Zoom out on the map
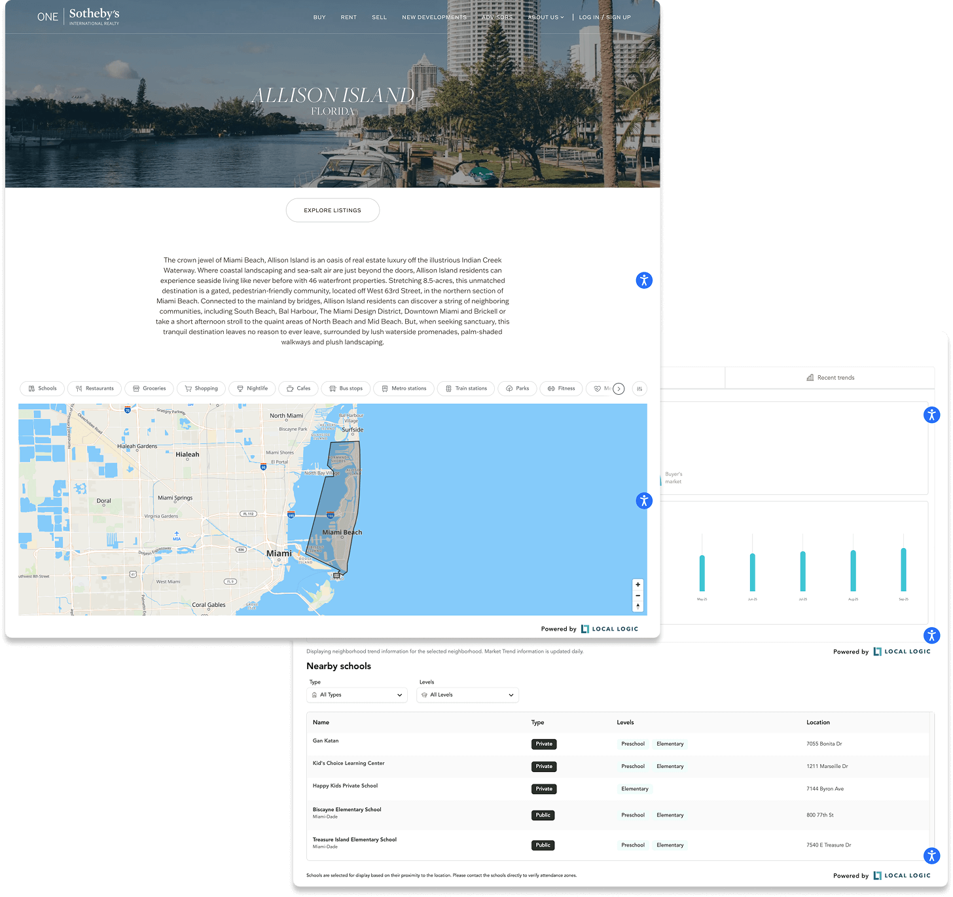This screenshot has width=953, height=897. point(638,595)
